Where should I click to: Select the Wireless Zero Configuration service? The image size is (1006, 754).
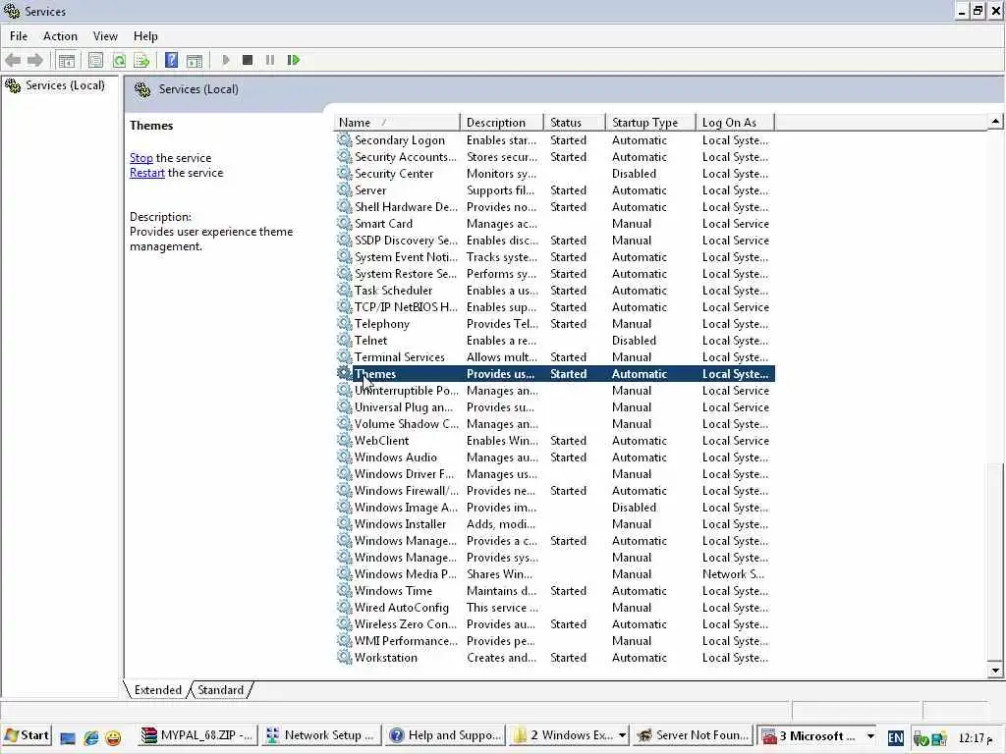[555, 623]
